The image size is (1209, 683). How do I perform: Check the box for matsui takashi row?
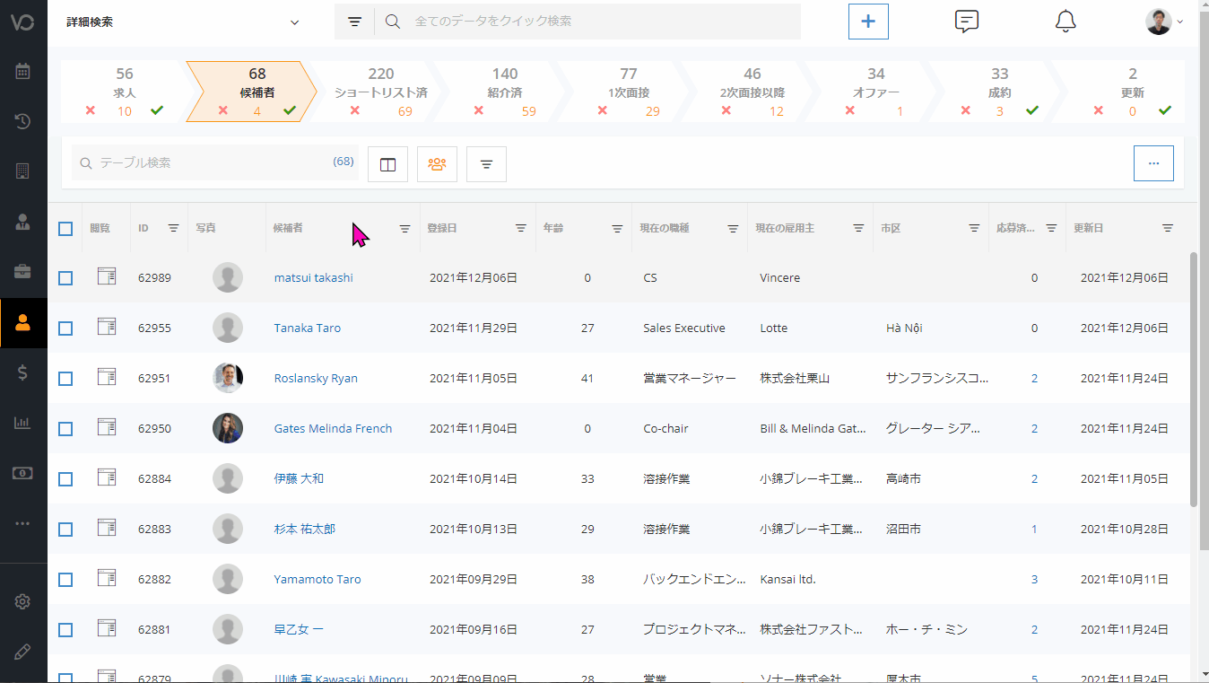point(65,278)
